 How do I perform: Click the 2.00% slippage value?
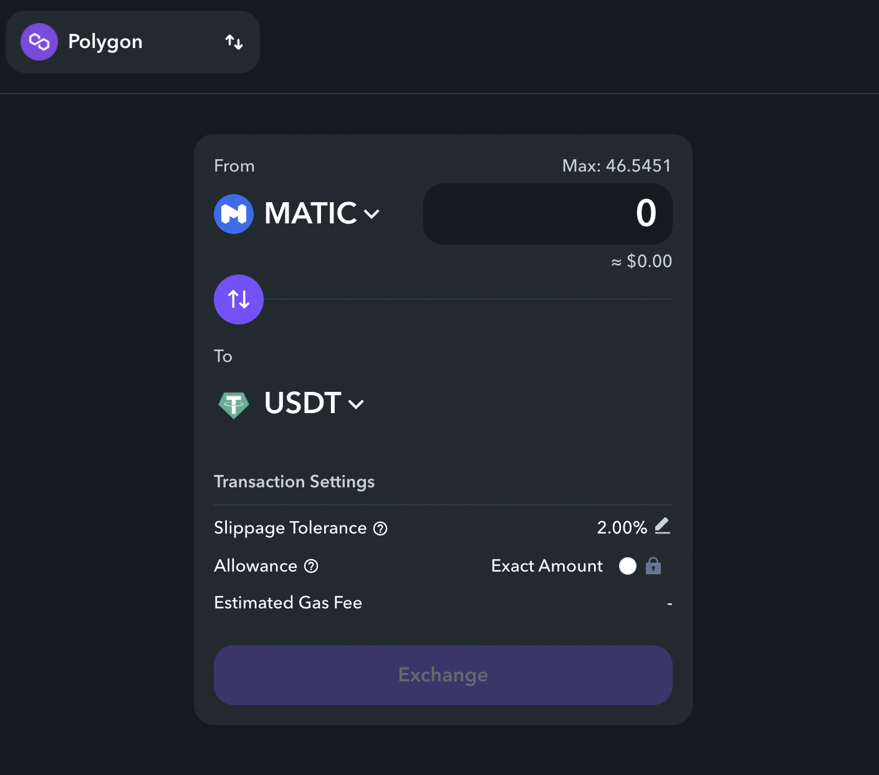pos(622,528)
